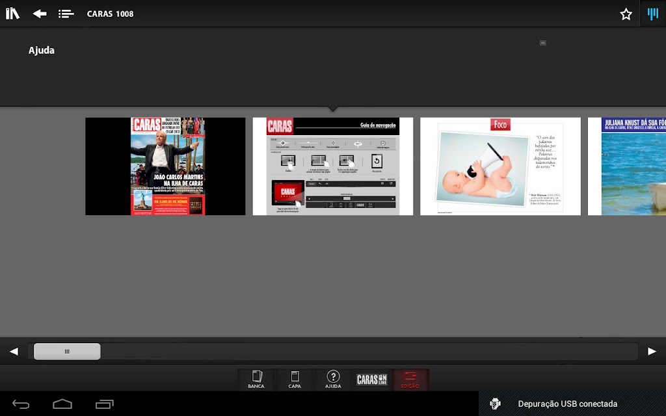Open the Guia de navegação thumbnail
Image resolution: width=666 pixels, height=416 pixels.
pyautogui.click(x=333, y=166)
